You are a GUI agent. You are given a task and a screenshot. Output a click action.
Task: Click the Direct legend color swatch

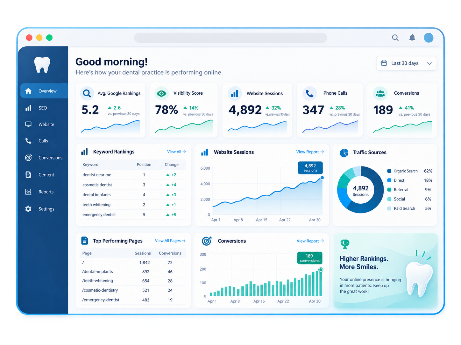click(x=389, y=180)
